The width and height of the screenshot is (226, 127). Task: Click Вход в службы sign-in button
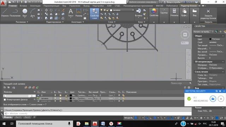click(173, 2)
